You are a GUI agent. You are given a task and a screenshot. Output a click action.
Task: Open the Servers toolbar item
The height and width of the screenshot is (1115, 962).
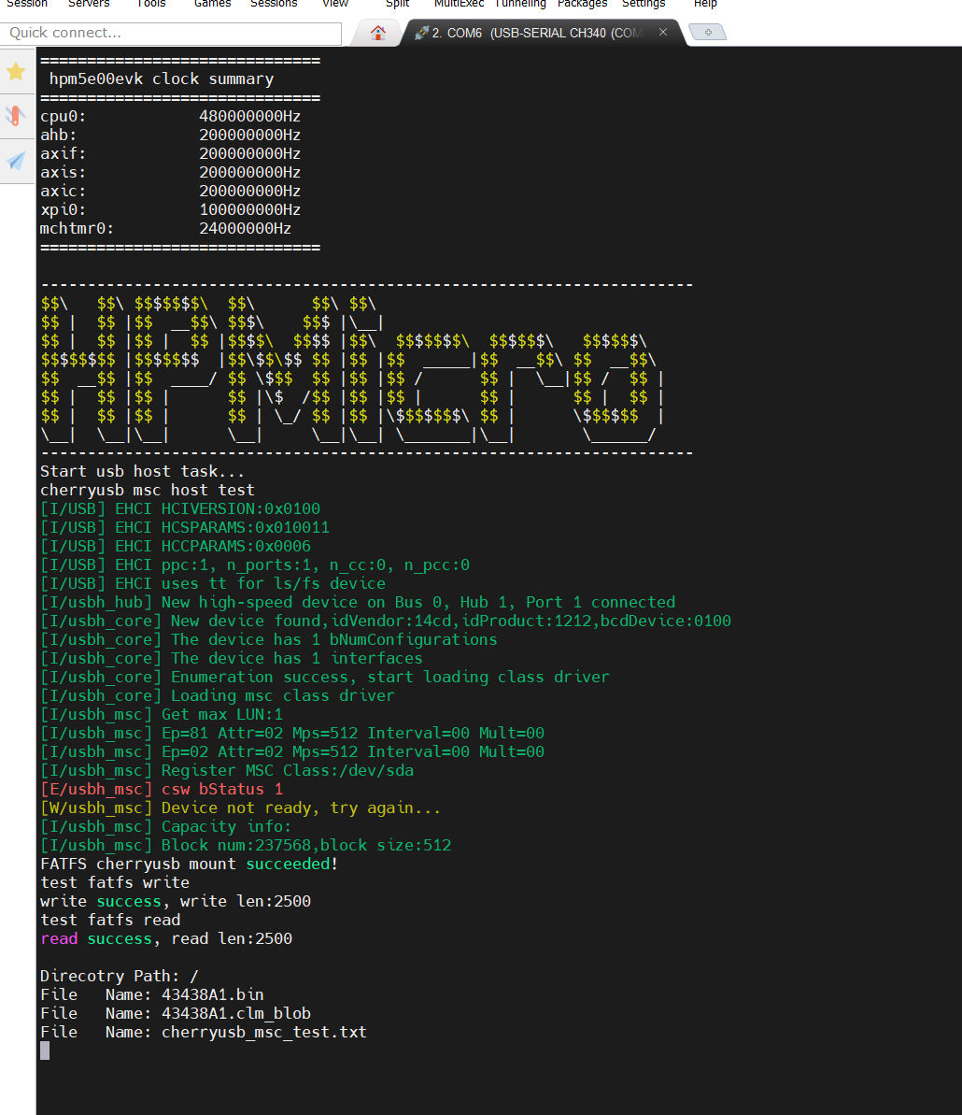(89, 4)
